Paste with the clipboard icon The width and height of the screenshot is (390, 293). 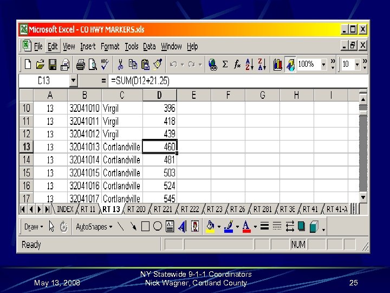pos(145,65)
